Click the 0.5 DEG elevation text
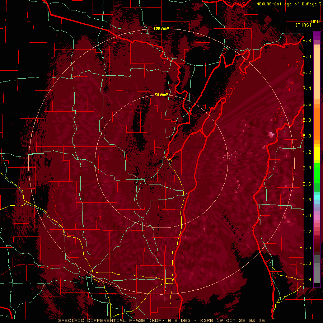323x323 pixels. (x=179, y=320)
